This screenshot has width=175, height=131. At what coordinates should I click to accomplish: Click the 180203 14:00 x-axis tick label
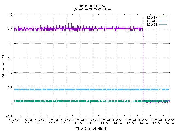105,122
